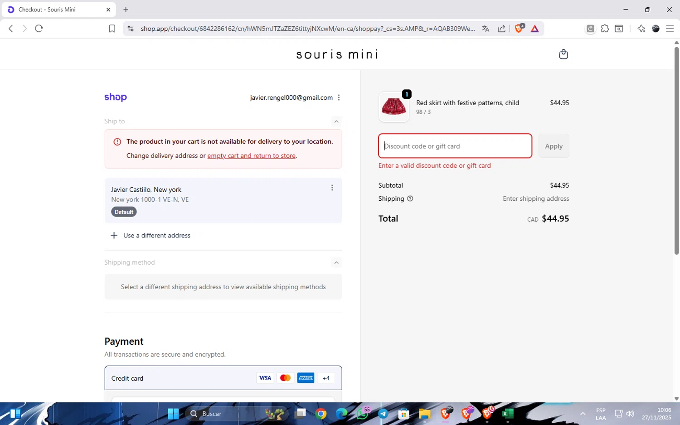680x425 pixels.
Task: Open Brave Rewards triangle icon
Action: click(535, 29)
